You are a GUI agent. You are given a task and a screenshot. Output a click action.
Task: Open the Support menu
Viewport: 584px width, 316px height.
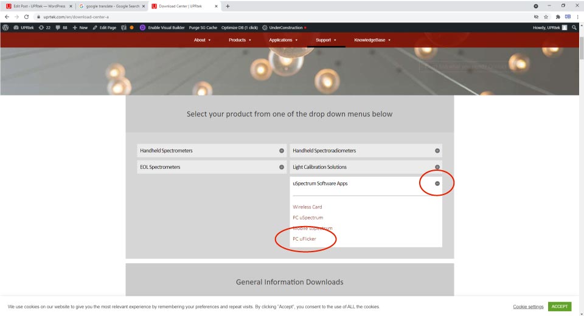point(326,40)
